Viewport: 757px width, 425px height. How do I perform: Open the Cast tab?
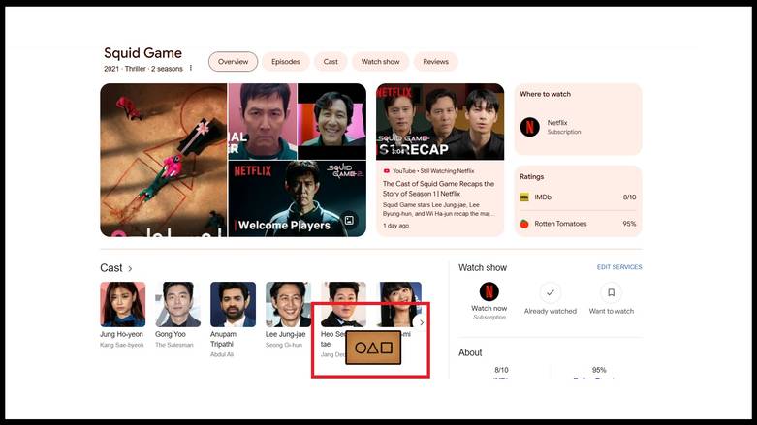(x=331, y=62)
